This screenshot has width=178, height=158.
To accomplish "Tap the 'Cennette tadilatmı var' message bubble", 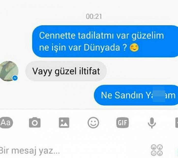I will [x=105, y=41].
